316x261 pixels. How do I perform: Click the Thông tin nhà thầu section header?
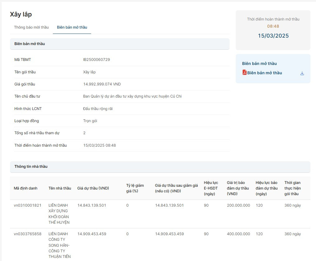[31, 167]
